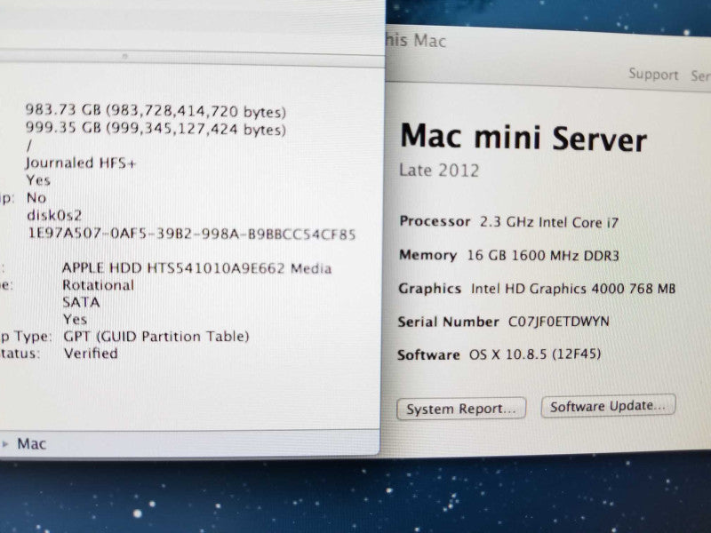Select the disk0s2 BSD name
711x533 pixels.
54,215
